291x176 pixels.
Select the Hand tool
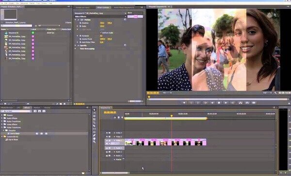(x=94, y=139)
